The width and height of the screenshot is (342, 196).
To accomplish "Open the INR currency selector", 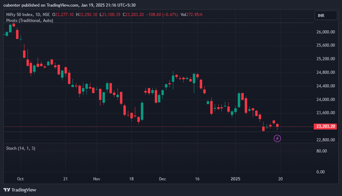I will click(x=326, y=15).
